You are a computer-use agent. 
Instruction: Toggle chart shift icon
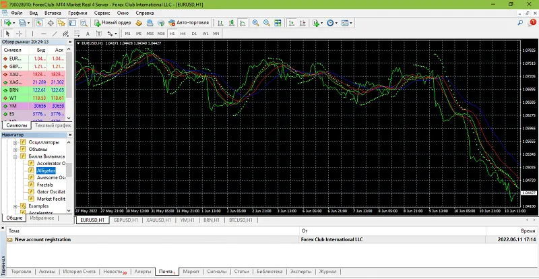click(303, 23)
